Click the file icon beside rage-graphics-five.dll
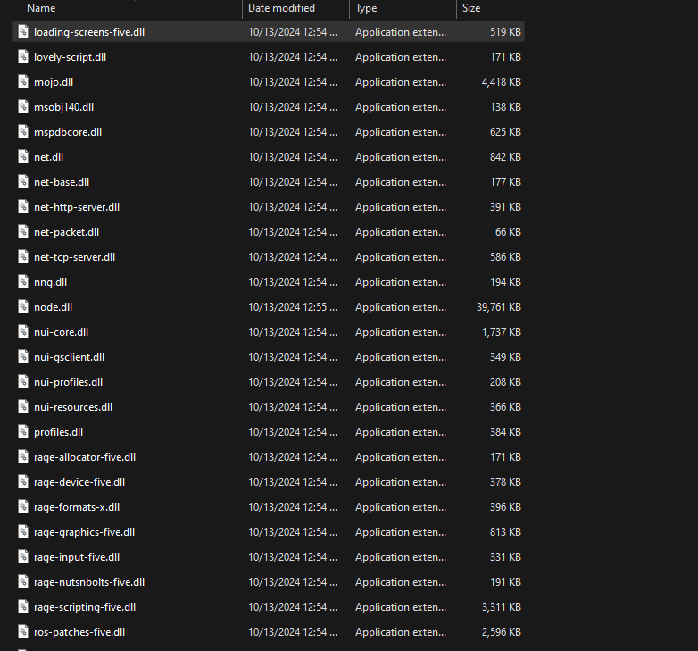Viewport: 698px width, 651px height. click(x=23, y=531)
